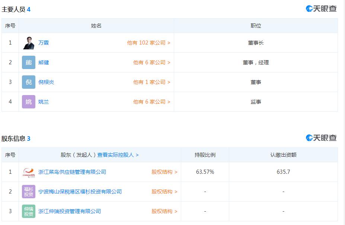Expand 股权结构 for 宁波梅山保税港区福杉投资有限公司
Viewport: 345px width, 225px height.
click(x=162, y=192)
